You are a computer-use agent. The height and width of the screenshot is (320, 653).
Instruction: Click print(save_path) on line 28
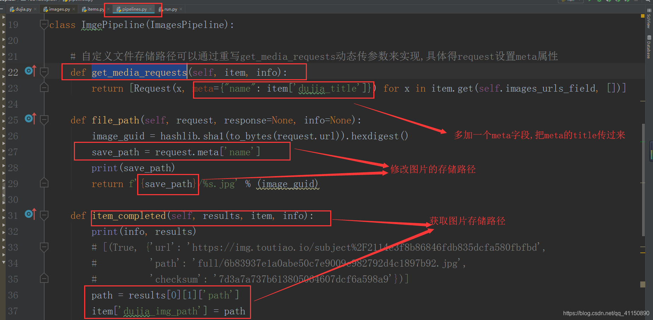click(133, 168)
